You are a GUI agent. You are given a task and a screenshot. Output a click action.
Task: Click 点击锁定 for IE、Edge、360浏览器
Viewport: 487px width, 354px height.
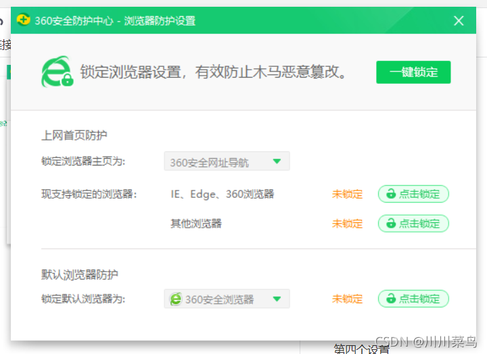click(x=413, y=194)
